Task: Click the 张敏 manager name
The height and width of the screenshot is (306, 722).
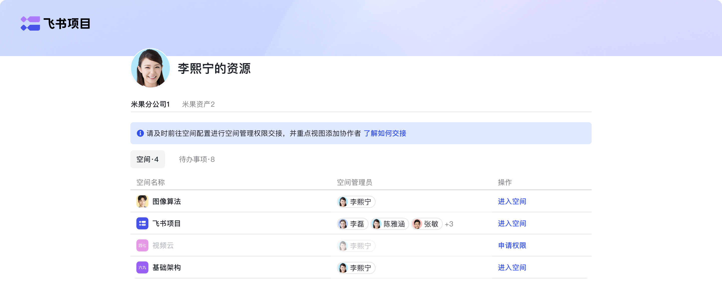Action: pos(431,224)
